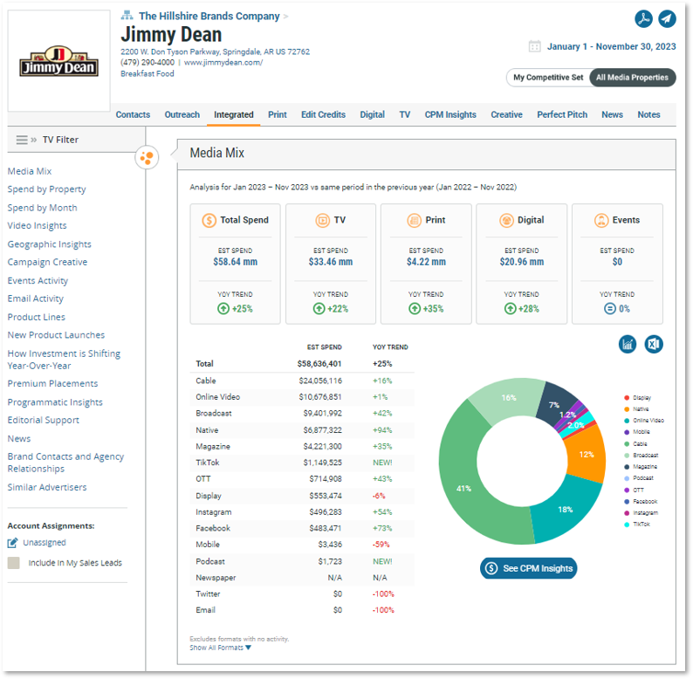Click the Native legend color dot

click(x=627, y=409)
